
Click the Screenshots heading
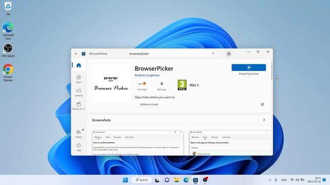(101, 120)
